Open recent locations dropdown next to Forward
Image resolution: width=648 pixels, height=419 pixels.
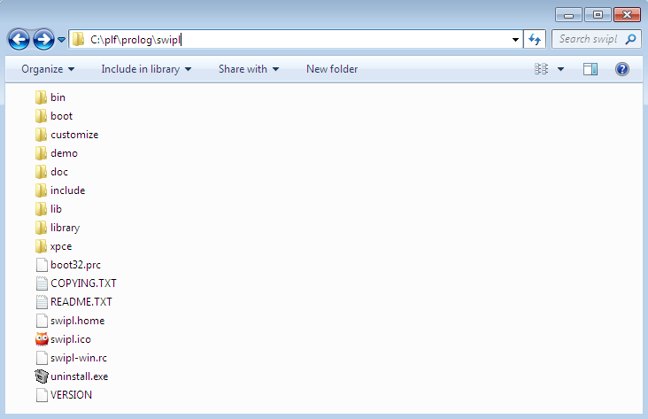coord(61,40)
